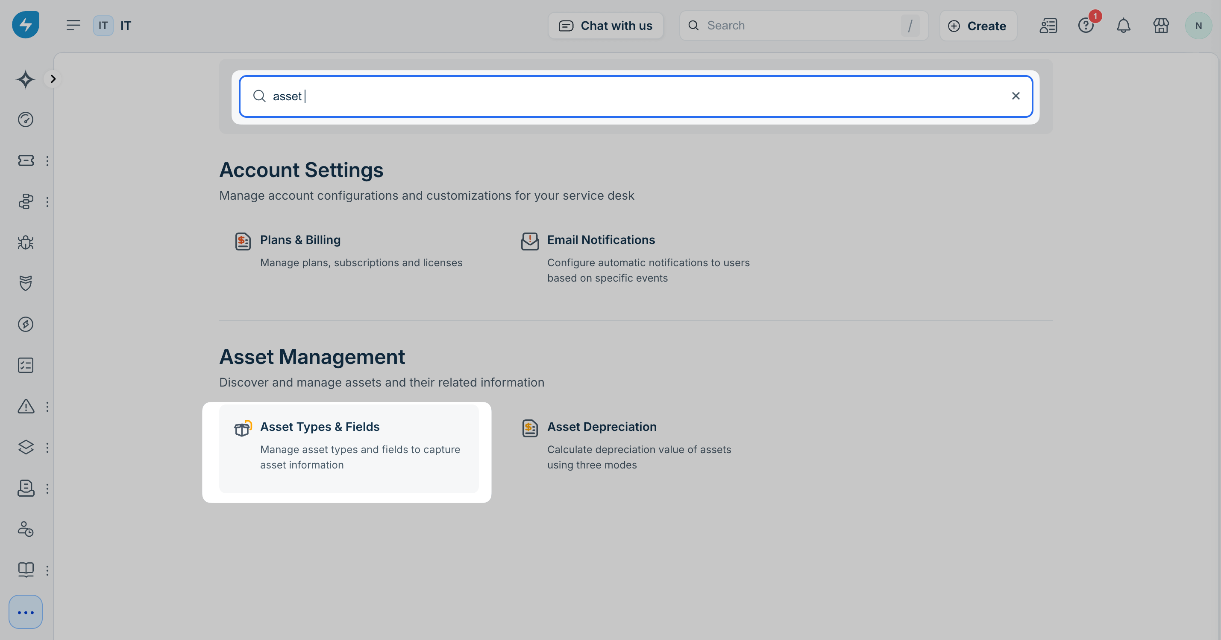Click "Discover and manage assets" subtitle
Screen dimensions: 1221x640
pos(382,382)
